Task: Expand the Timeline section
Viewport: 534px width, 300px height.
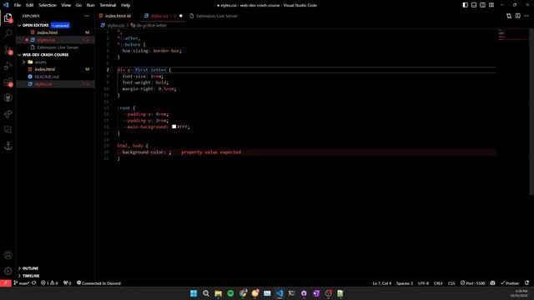Action: (31, 276)
